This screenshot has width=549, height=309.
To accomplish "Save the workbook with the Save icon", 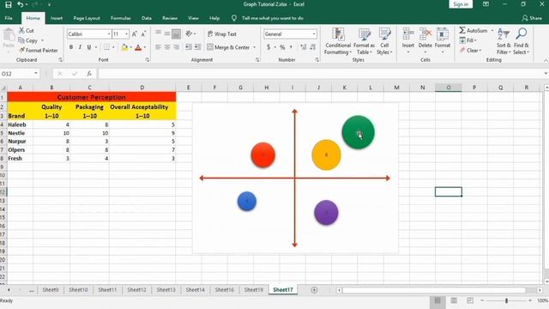I will pyautogui.click(x=8, y=4).
